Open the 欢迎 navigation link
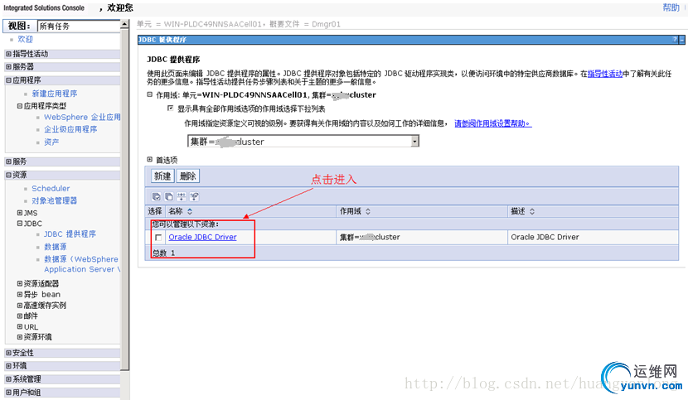This screenshot has height=400, width=688. [25, 39]
